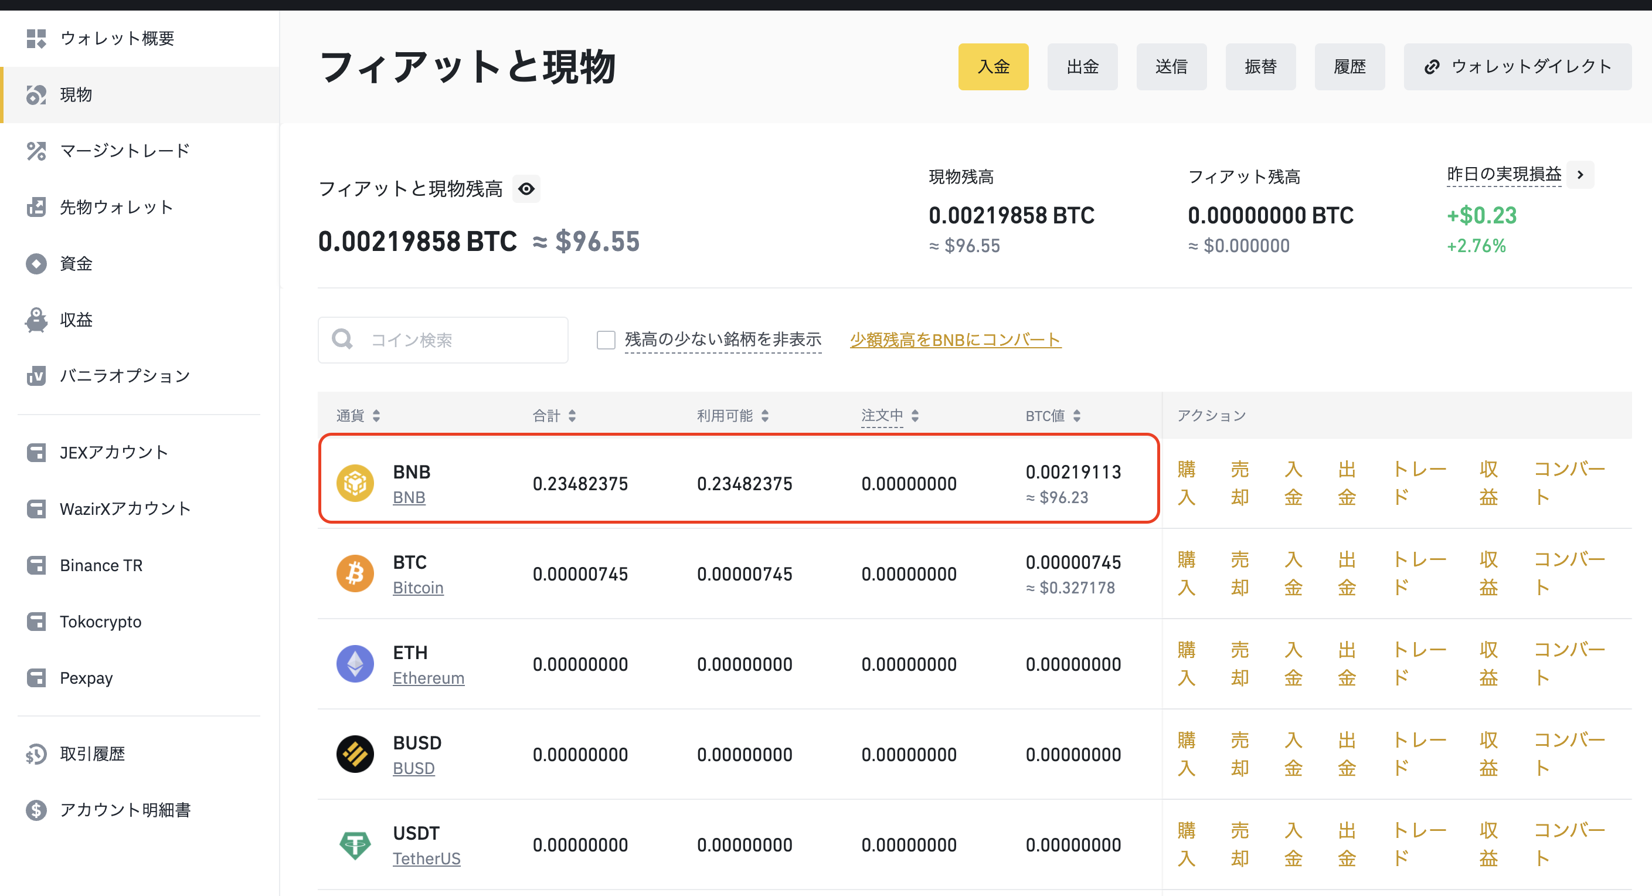Click the yellow 入金 button
Image resolution: width=1652 pixels, height=896 pixels.
click(x=994, y=67)
